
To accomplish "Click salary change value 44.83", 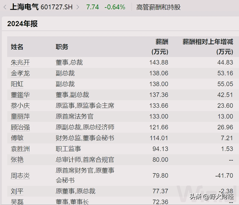I will [x=225, y=62].
